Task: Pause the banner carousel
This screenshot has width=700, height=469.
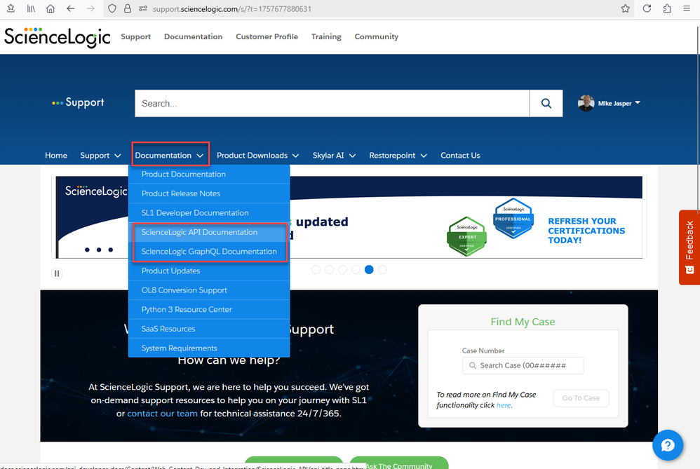Action: [x=57, y=273]
